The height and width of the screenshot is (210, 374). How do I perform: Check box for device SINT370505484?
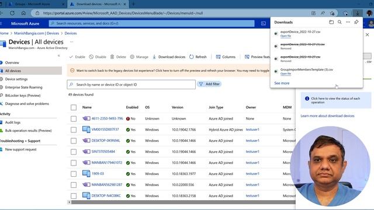[74, 152]
